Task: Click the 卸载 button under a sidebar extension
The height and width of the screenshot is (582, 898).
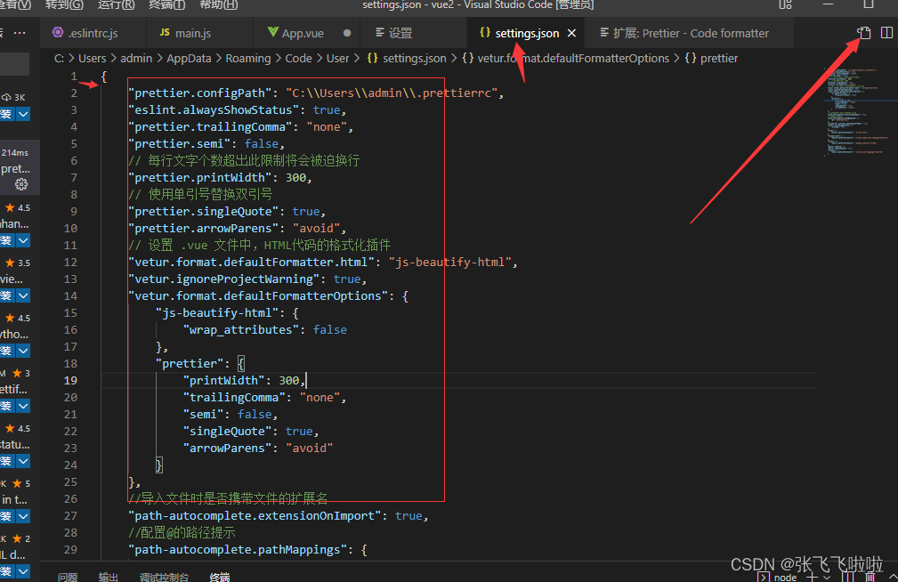Action: pyautogui.click(x=7, y=240)
